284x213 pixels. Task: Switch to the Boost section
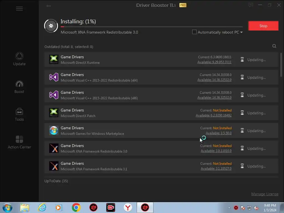tap(19, 87)
